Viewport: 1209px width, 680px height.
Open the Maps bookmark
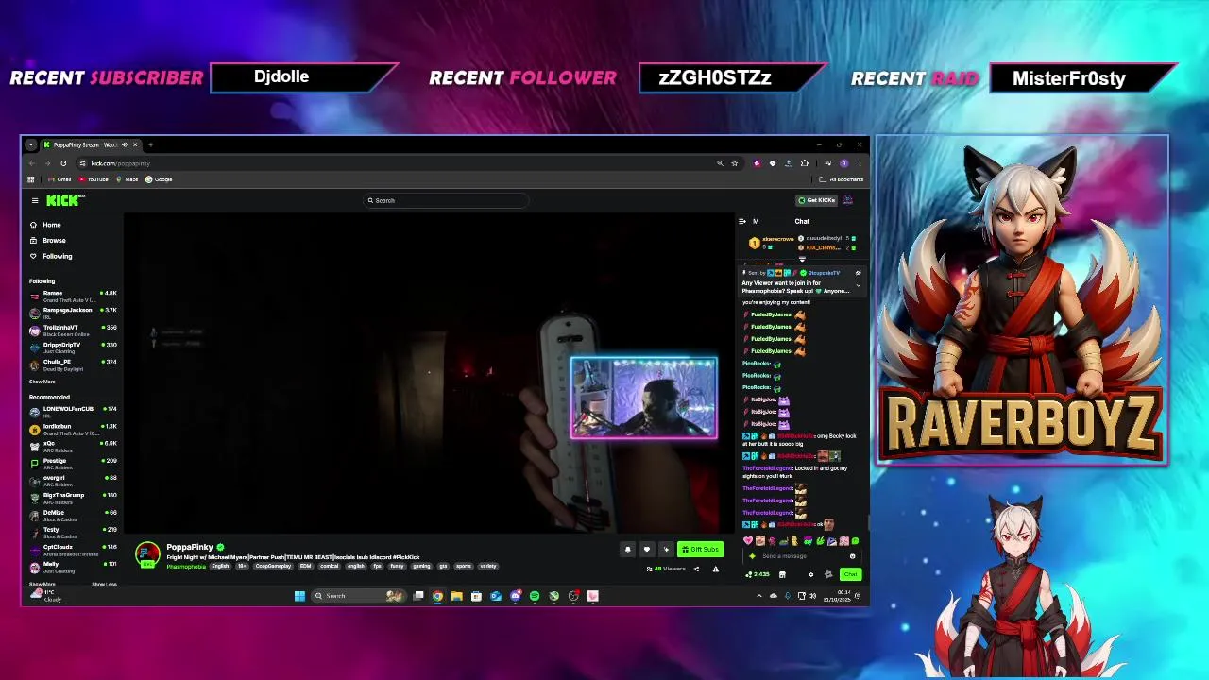point(128,179)
